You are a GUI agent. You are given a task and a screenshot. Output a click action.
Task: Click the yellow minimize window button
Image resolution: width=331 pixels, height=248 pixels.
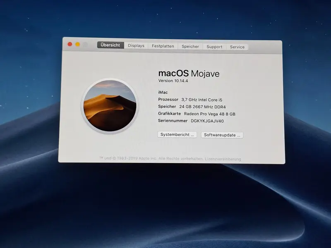[78, 44]
